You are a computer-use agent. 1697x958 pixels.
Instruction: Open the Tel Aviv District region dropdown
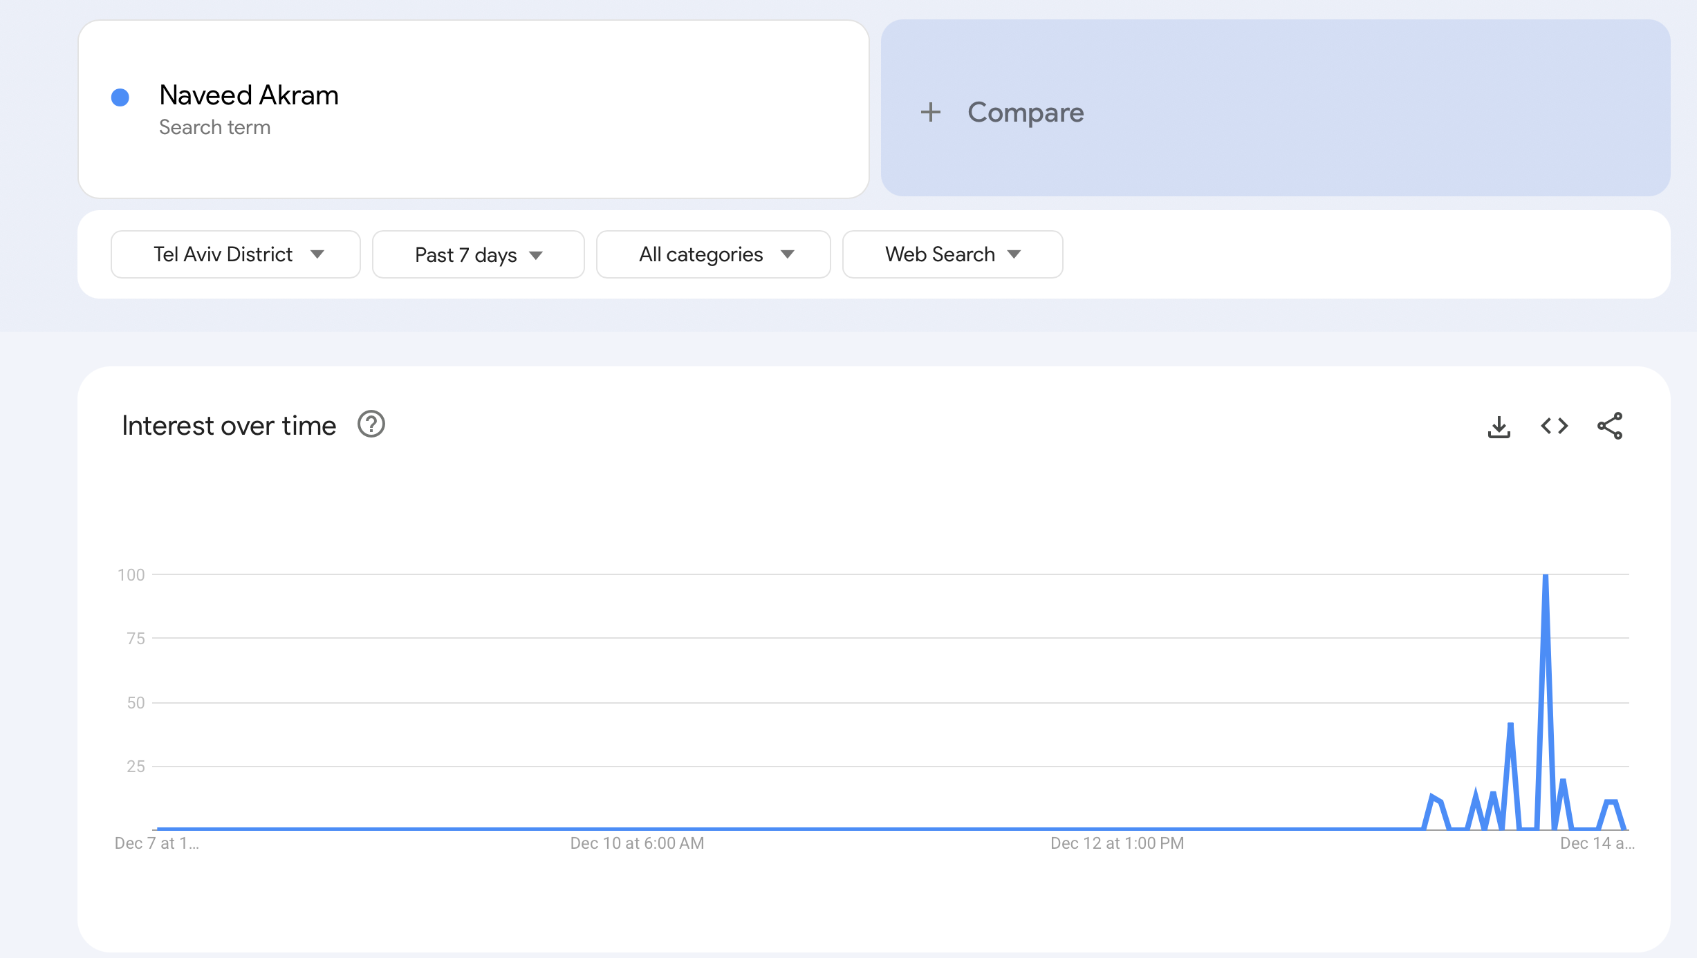click(x=235, y=254)
